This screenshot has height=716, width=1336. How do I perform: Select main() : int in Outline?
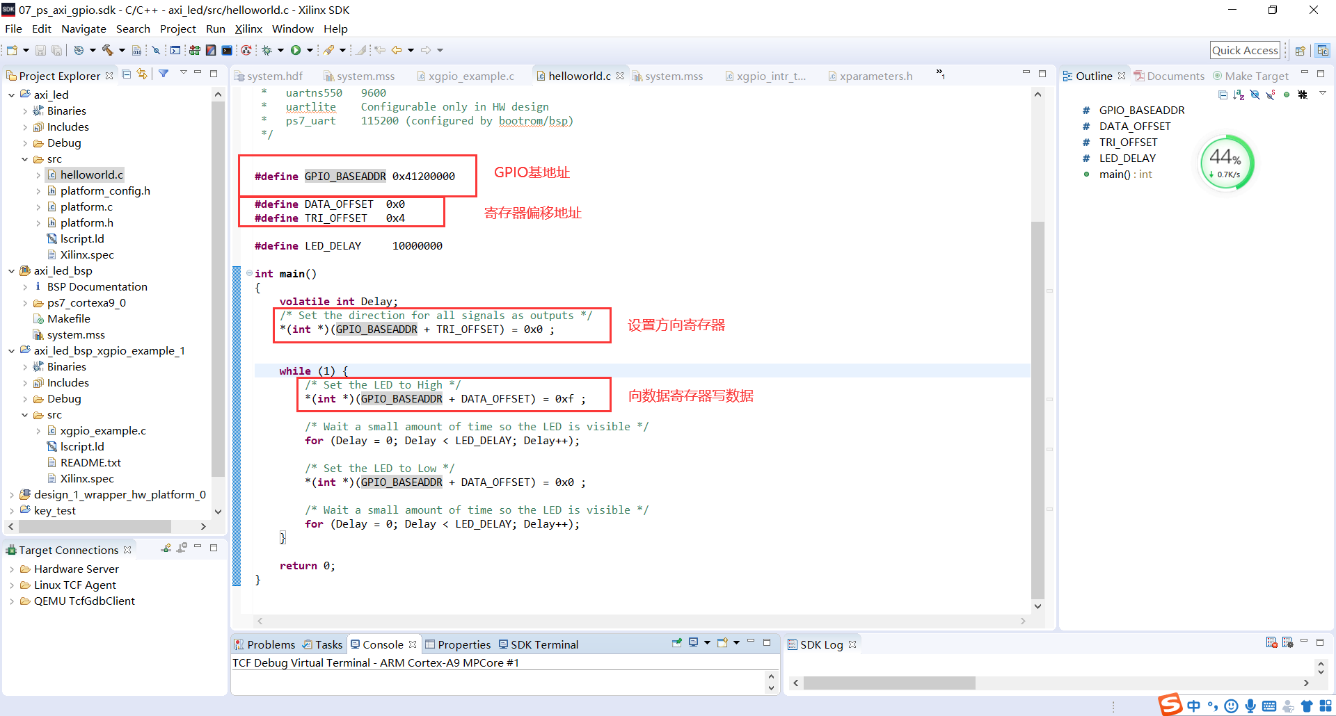coord(1125,174)
